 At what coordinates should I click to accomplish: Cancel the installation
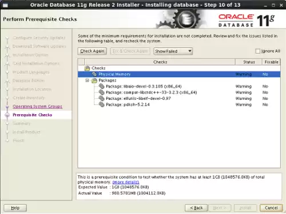[x=271, y=208]
